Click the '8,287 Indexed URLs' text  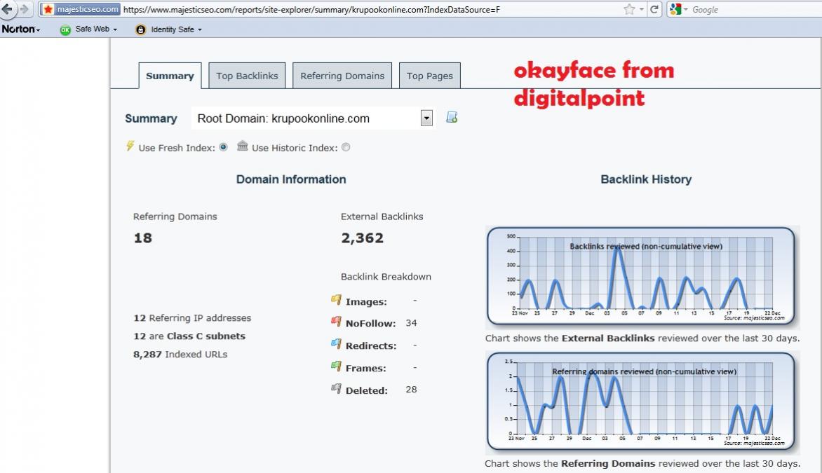point(180,355)
